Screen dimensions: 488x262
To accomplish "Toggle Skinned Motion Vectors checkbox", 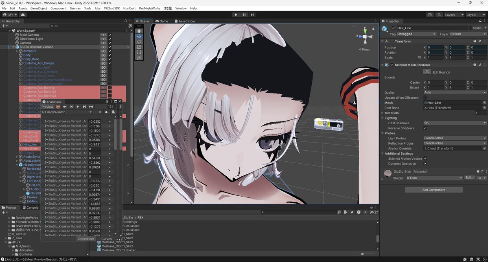I will [x=425, y=158].
